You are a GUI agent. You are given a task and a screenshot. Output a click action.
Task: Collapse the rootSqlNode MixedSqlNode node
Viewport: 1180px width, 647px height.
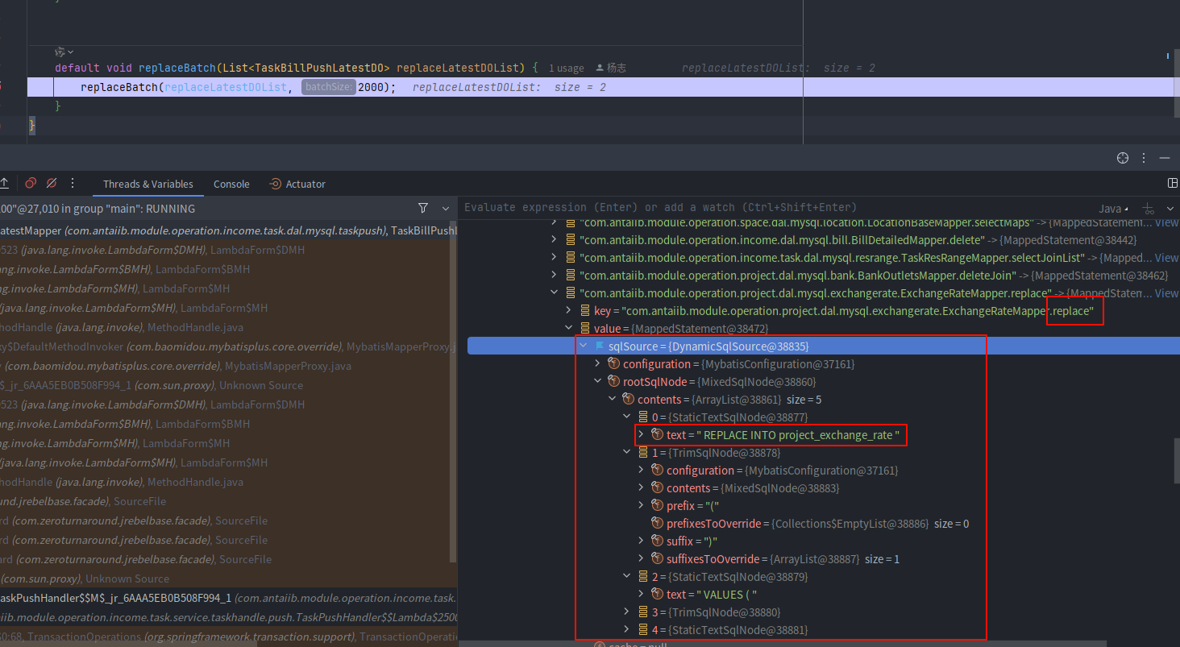click(597, 382)
